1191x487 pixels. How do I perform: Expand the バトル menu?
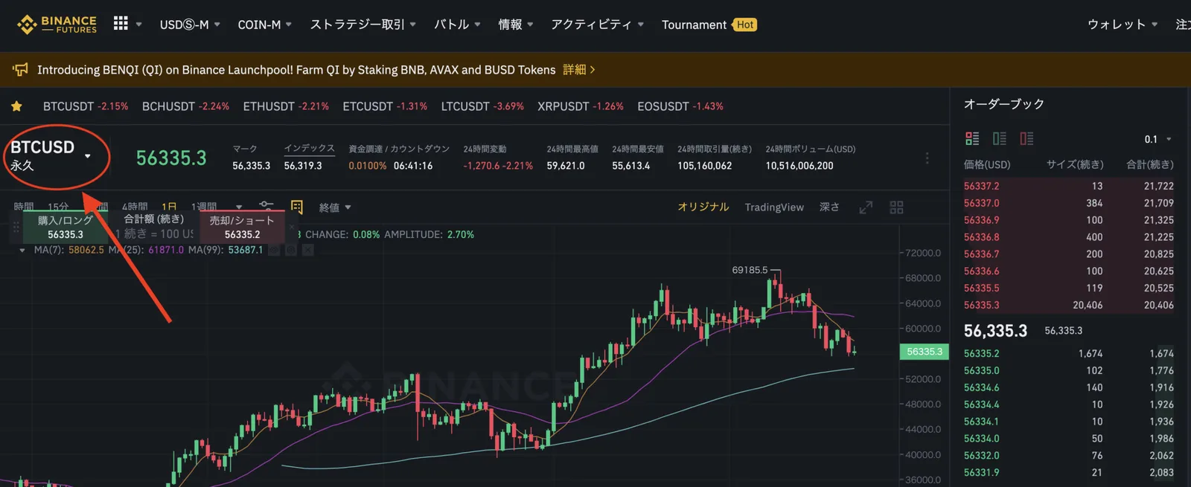[x=457, y=25]
